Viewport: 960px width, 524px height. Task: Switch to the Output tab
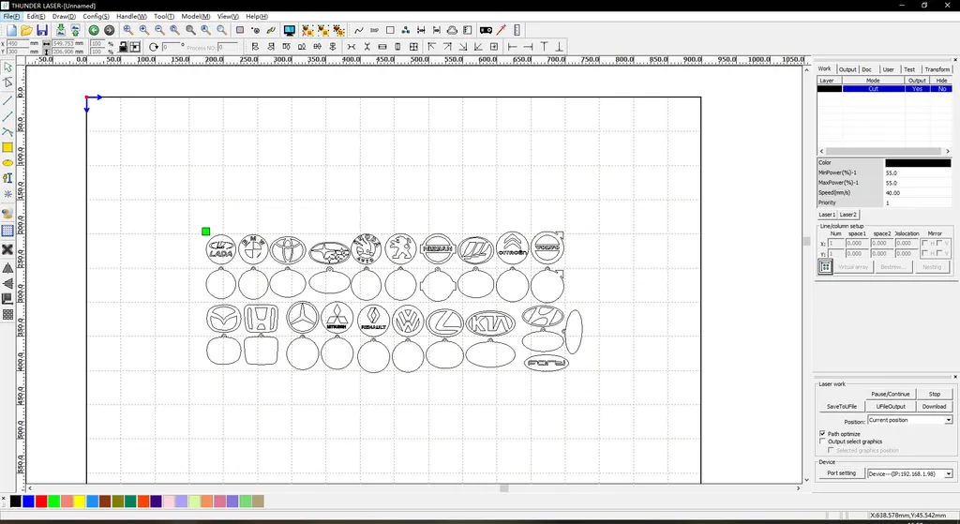pyautogui.click(x=847, y=69)
